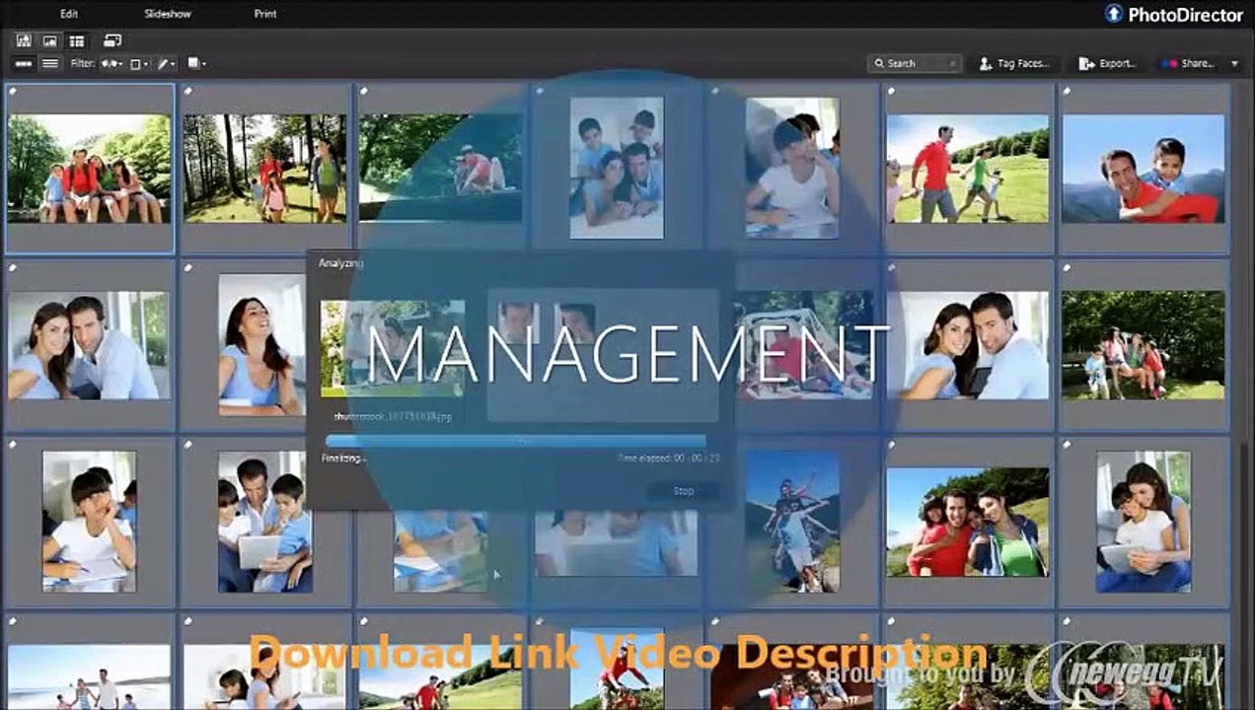Screen dimensions: 1255x710
Task: Select thumbnail of family running on grass
Action: pos(968,168)
